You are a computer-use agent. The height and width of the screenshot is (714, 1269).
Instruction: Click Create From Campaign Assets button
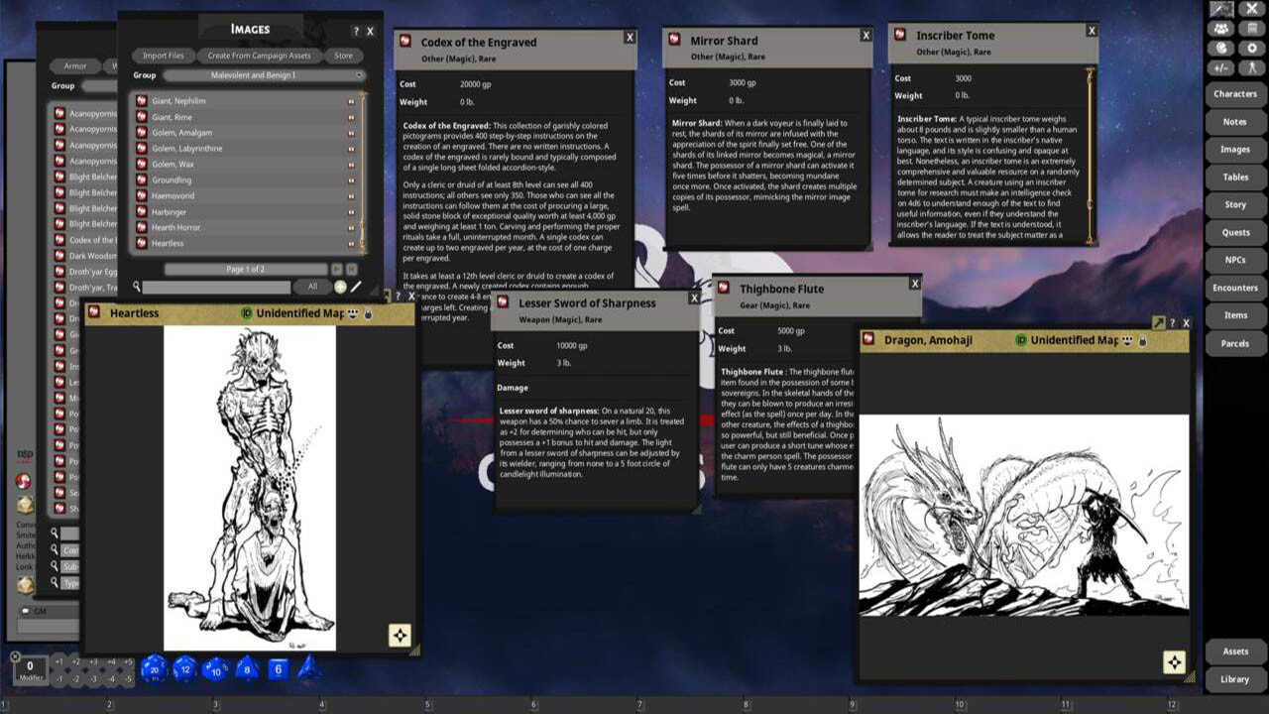click(259, 56)
